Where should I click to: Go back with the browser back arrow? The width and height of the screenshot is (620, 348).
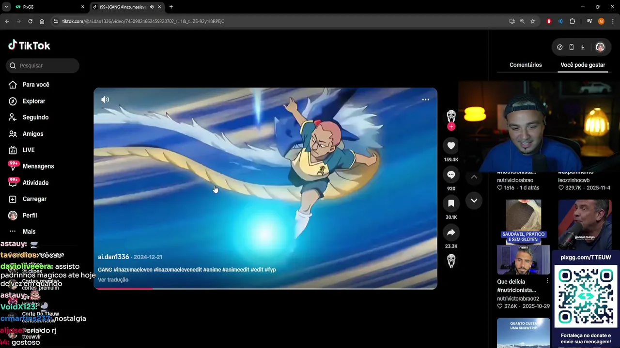(x=7, y=21)
